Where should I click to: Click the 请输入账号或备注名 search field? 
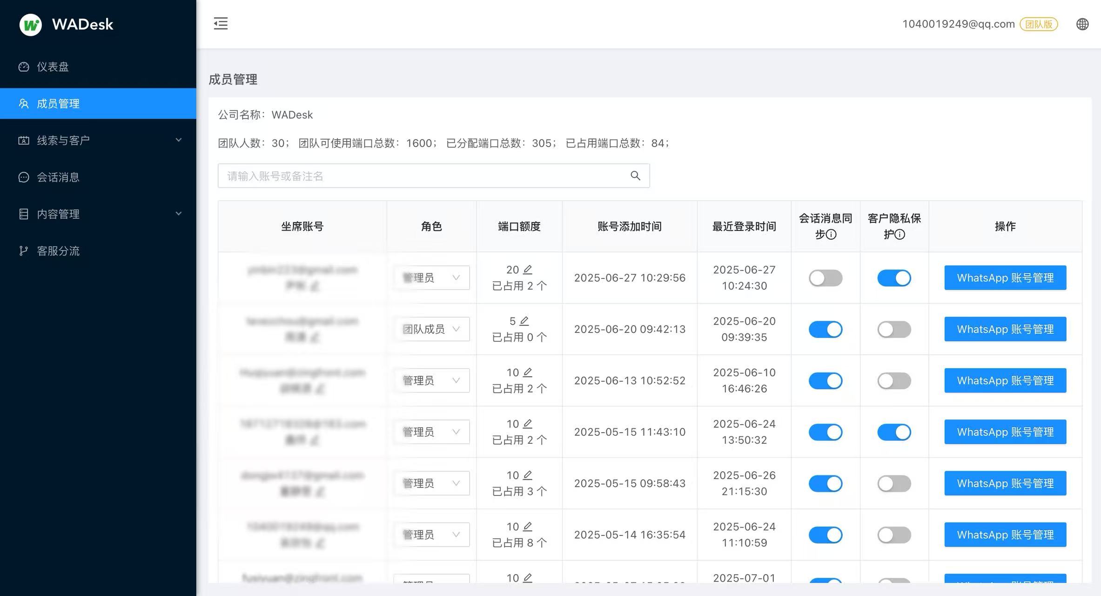[x=434, y=176]
